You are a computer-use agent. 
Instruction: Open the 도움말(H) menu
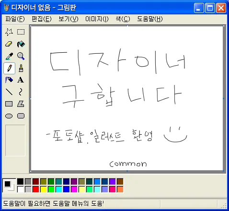pyautogui.click(x=150, y=19)
